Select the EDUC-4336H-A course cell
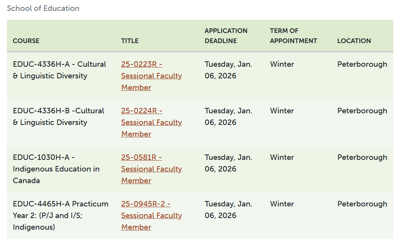The image size is (398, 246). coord(59,70)
